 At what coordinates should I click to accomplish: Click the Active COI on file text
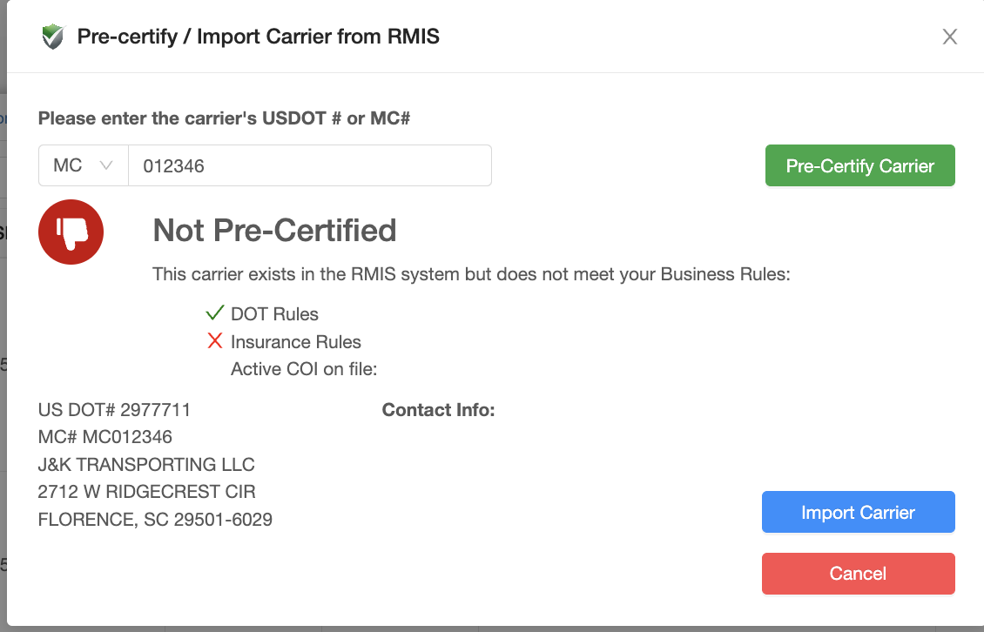[x=303, y=369]
